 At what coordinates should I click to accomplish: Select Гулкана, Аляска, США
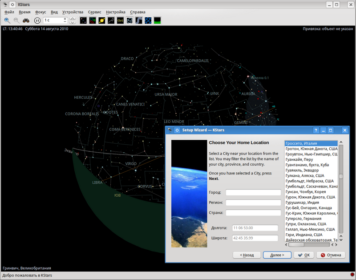(311, 175)
